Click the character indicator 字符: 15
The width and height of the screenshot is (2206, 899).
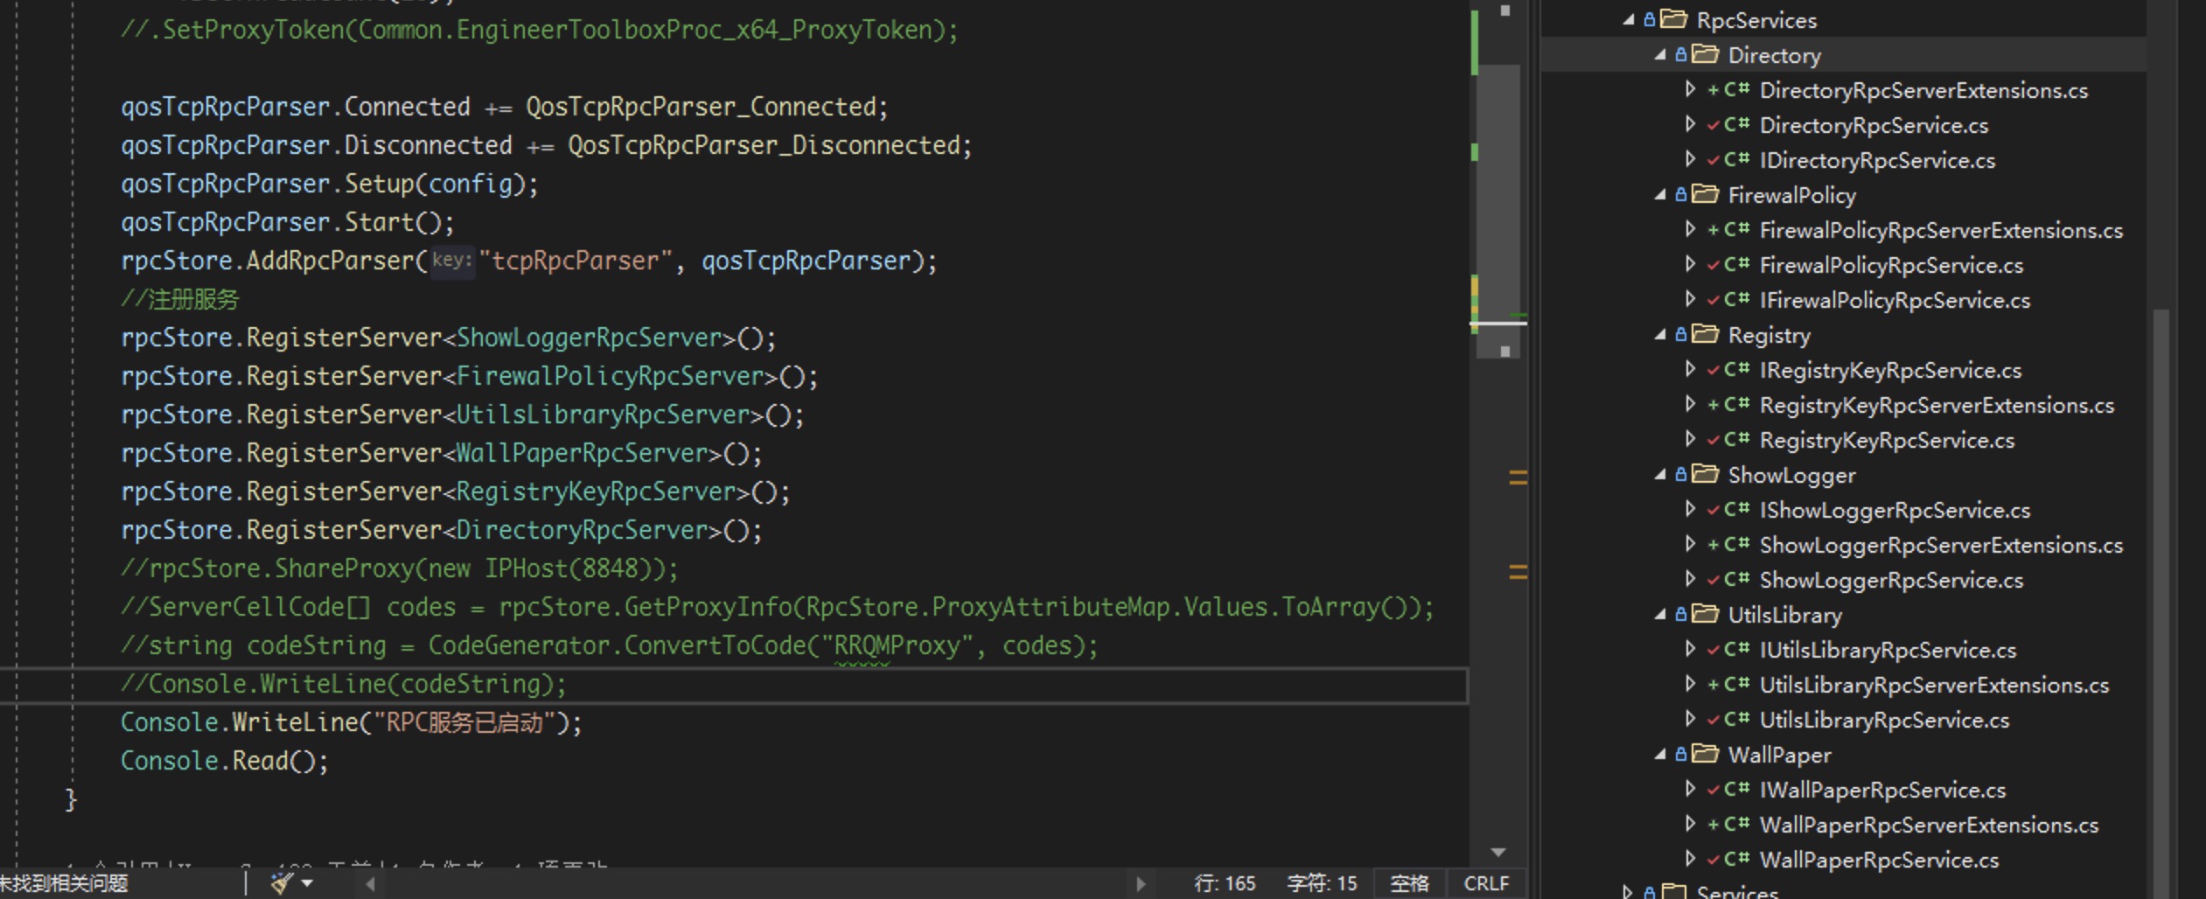click(x=1322, y=883)
